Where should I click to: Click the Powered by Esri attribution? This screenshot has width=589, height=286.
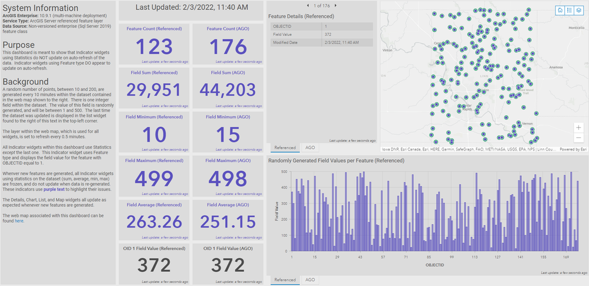(573, 149)
